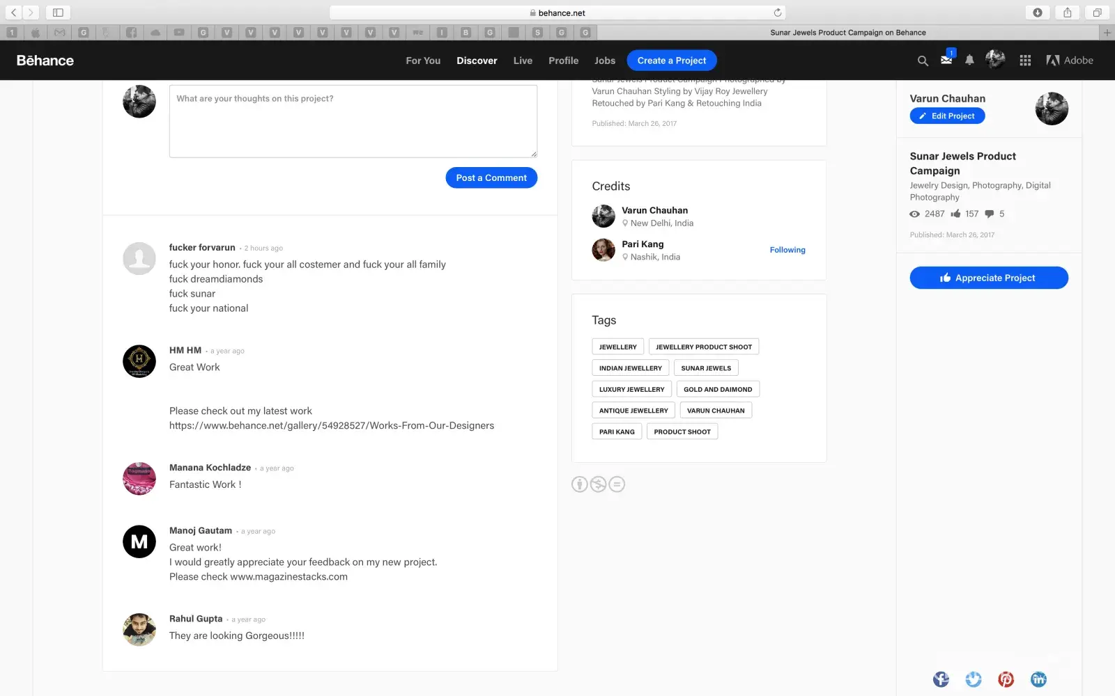Image resolution: width=1115 pixels, height=696 pixels.
Task: Open the Behance search icon
Action: 923,61
